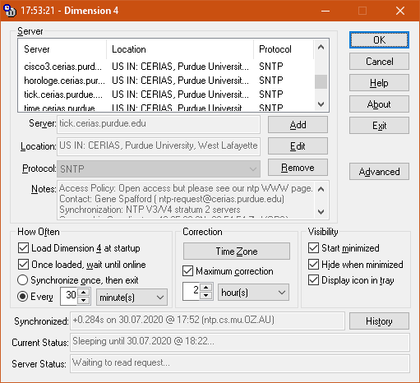Viewport: 420px width, 383px height.
Task: Click the Current Status sleeping message
Action: tap(240, 342)
